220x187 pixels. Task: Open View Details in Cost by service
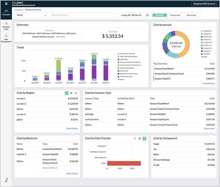click(209, 84)
